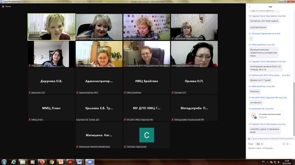295x165 pixels.
Task: Select the ИМЦ Брейтово participant tile
Action: tap(147, 81)
